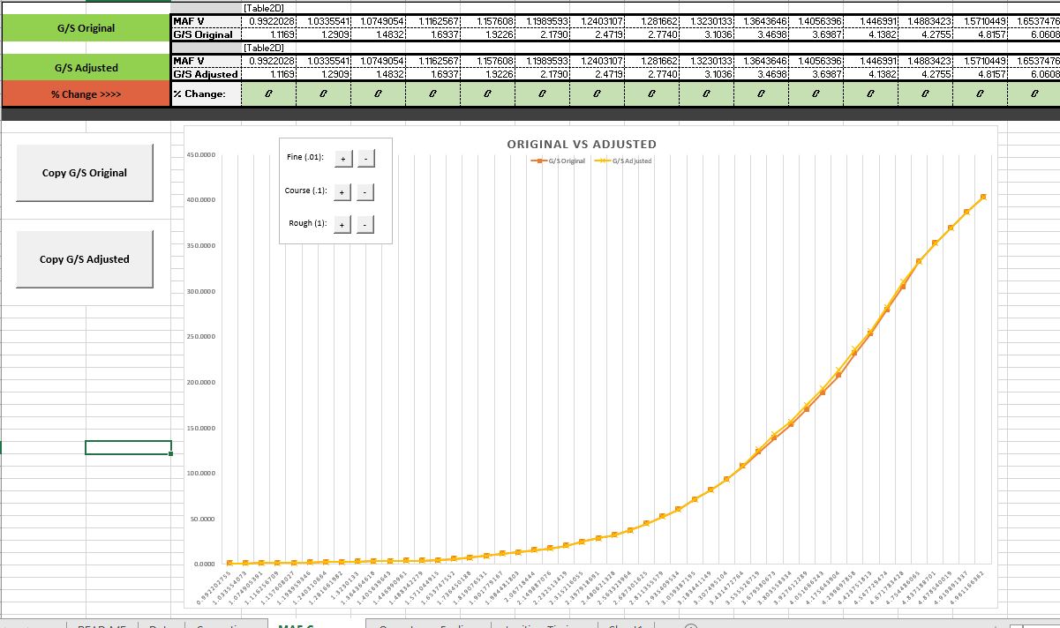Select the green G/S Adjusted header cell
1060x628 pixels.
coord(85,68)
